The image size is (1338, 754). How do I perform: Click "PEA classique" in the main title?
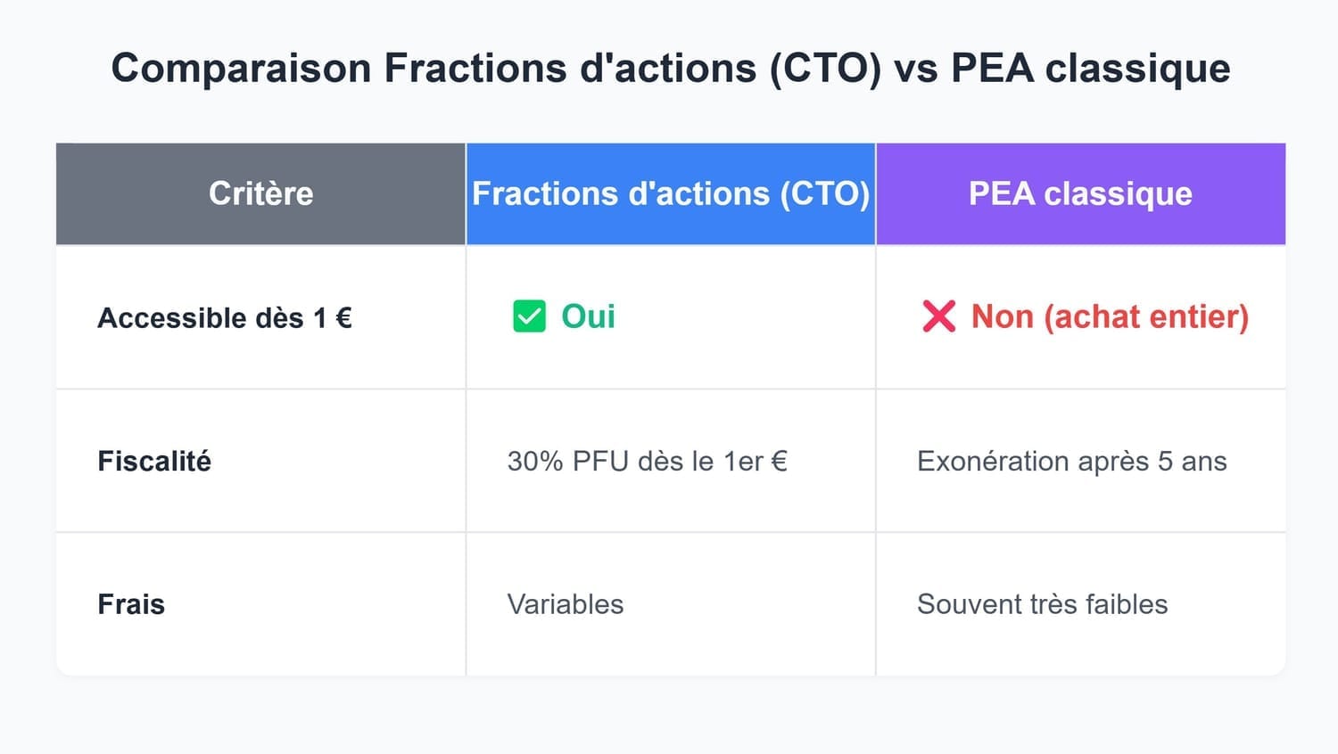tap(1090, 69)
